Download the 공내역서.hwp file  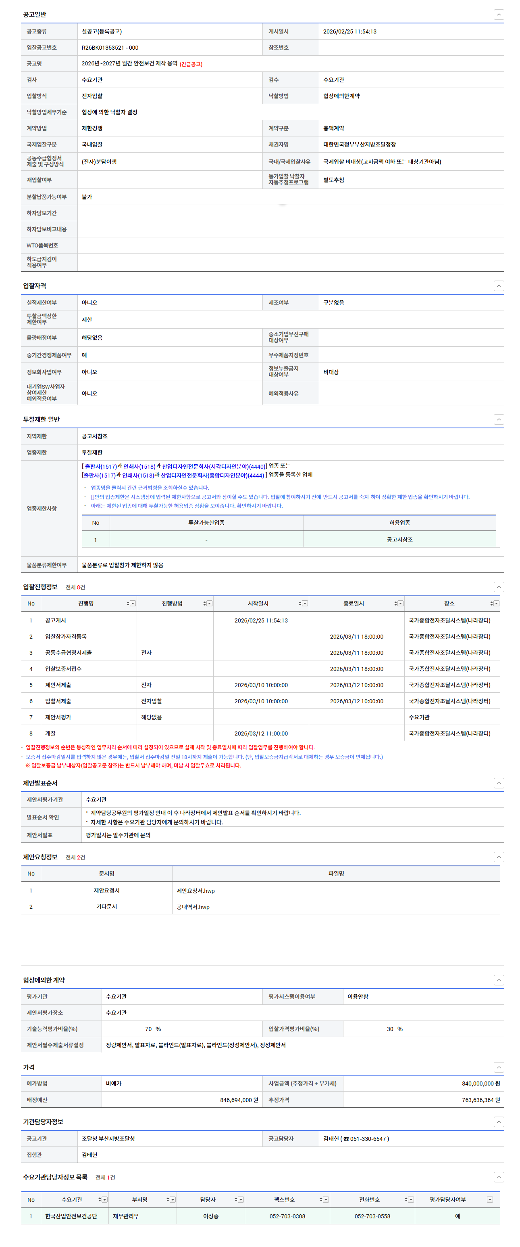pos(193,907)
